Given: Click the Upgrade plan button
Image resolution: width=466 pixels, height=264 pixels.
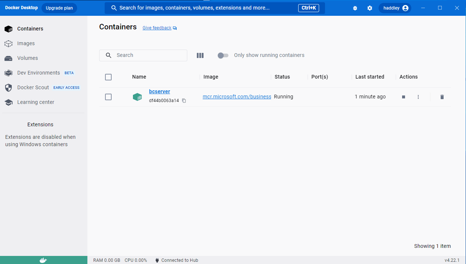Looking at the screenshot, I should click(59, 8).
